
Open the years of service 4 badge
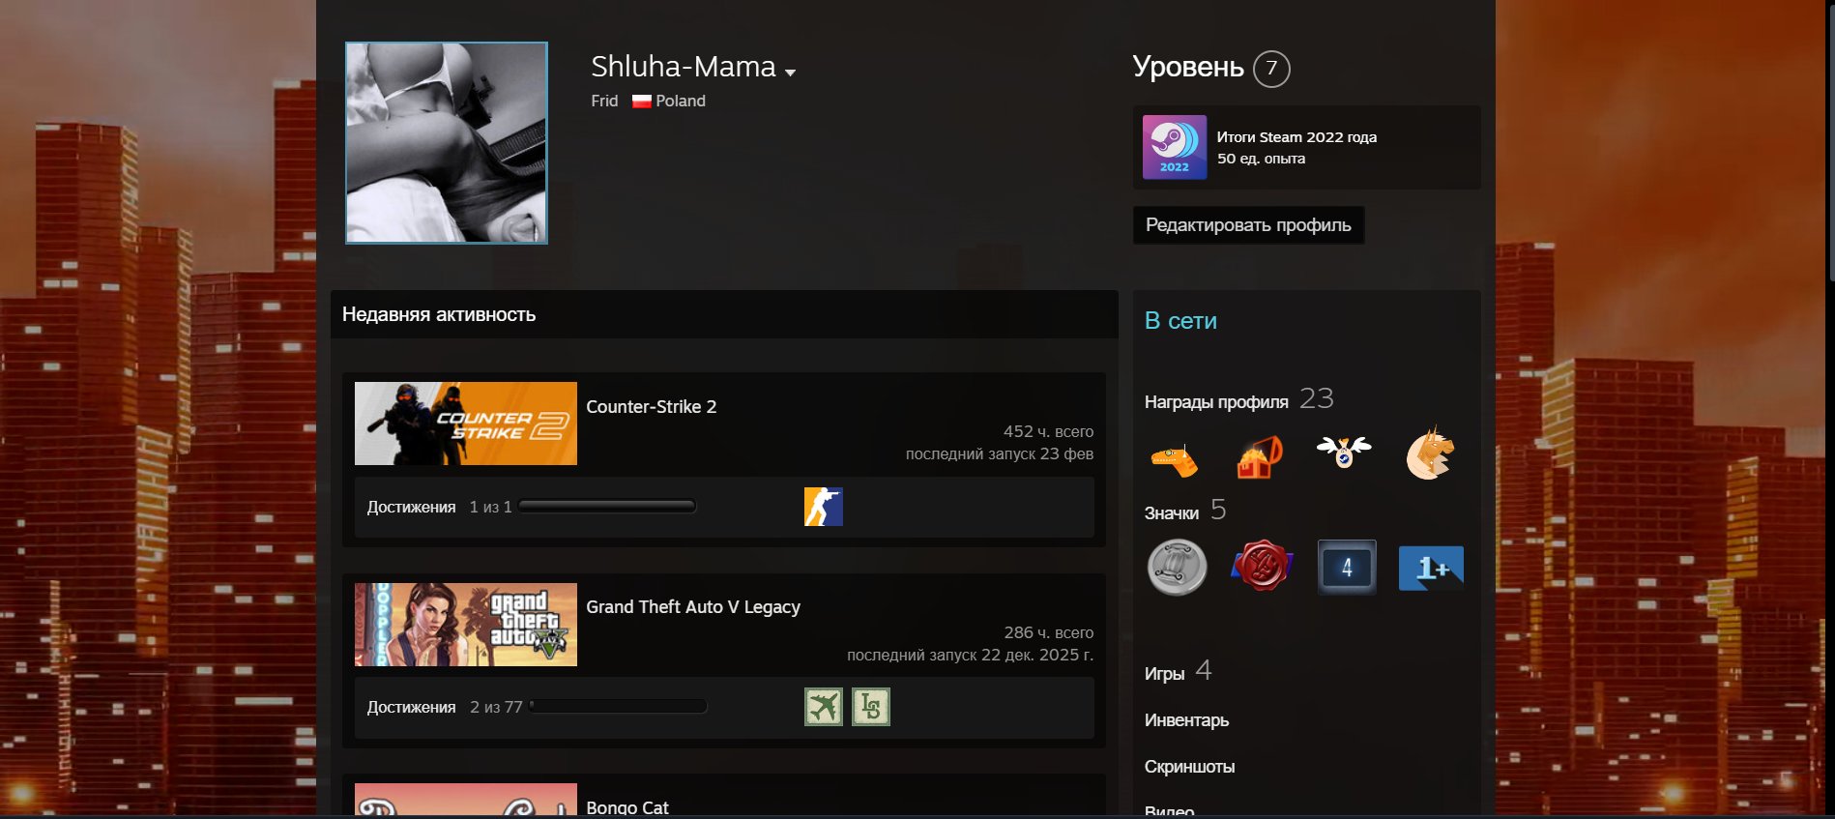click(x=1347, y=568)
